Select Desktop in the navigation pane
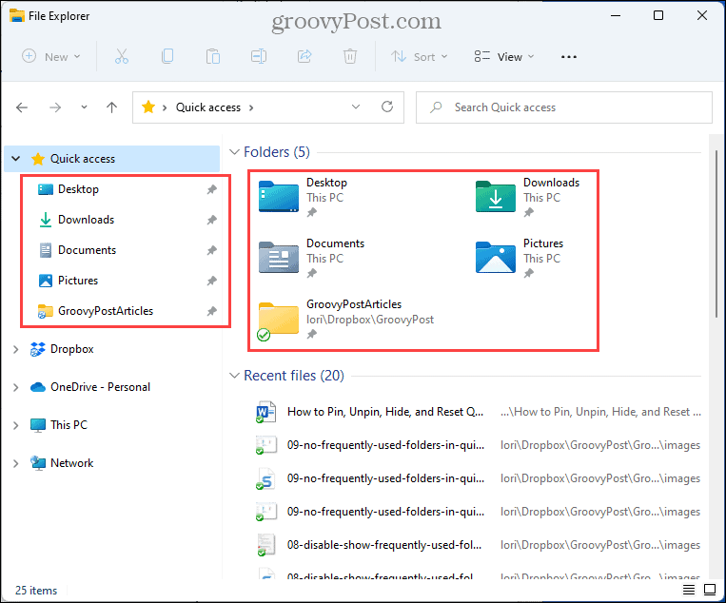This screenshot has height=603, width=726. pos(78,189)
